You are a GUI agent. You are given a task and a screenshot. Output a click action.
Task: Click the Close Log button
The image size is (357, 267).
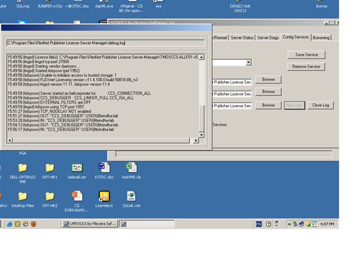[321, 105]
